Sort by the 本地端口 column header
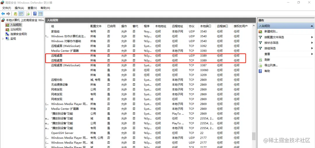This screenshot has width=315, height=148. [207, 26]
